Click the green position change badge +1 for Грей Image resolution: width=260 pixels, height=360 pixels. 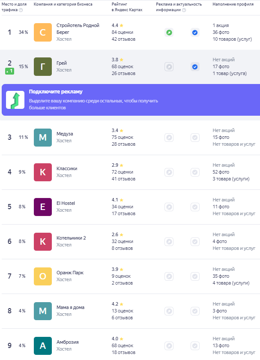click(9, 71)
